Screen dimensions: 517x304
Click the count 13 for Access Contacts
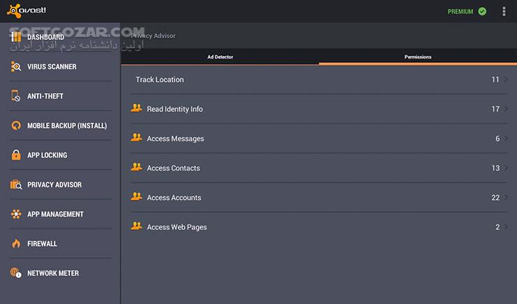point(495,168)
